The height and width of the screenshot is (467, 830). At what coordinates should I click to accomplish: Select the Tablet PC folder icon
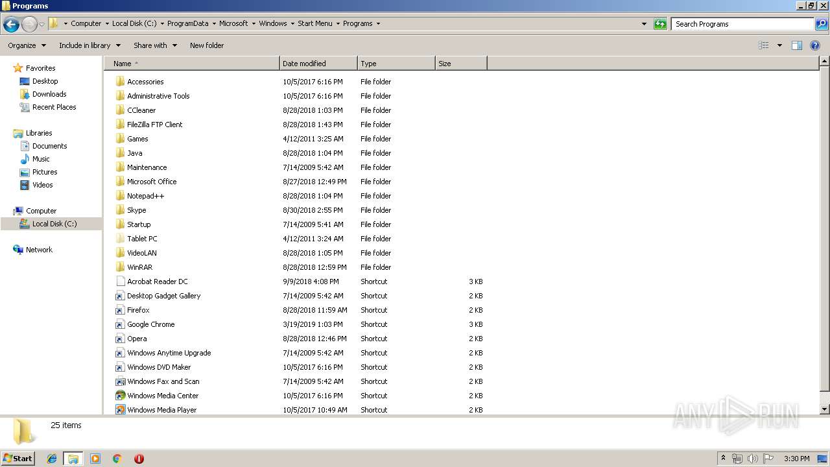pyautogui.click(x=120, y=239)
